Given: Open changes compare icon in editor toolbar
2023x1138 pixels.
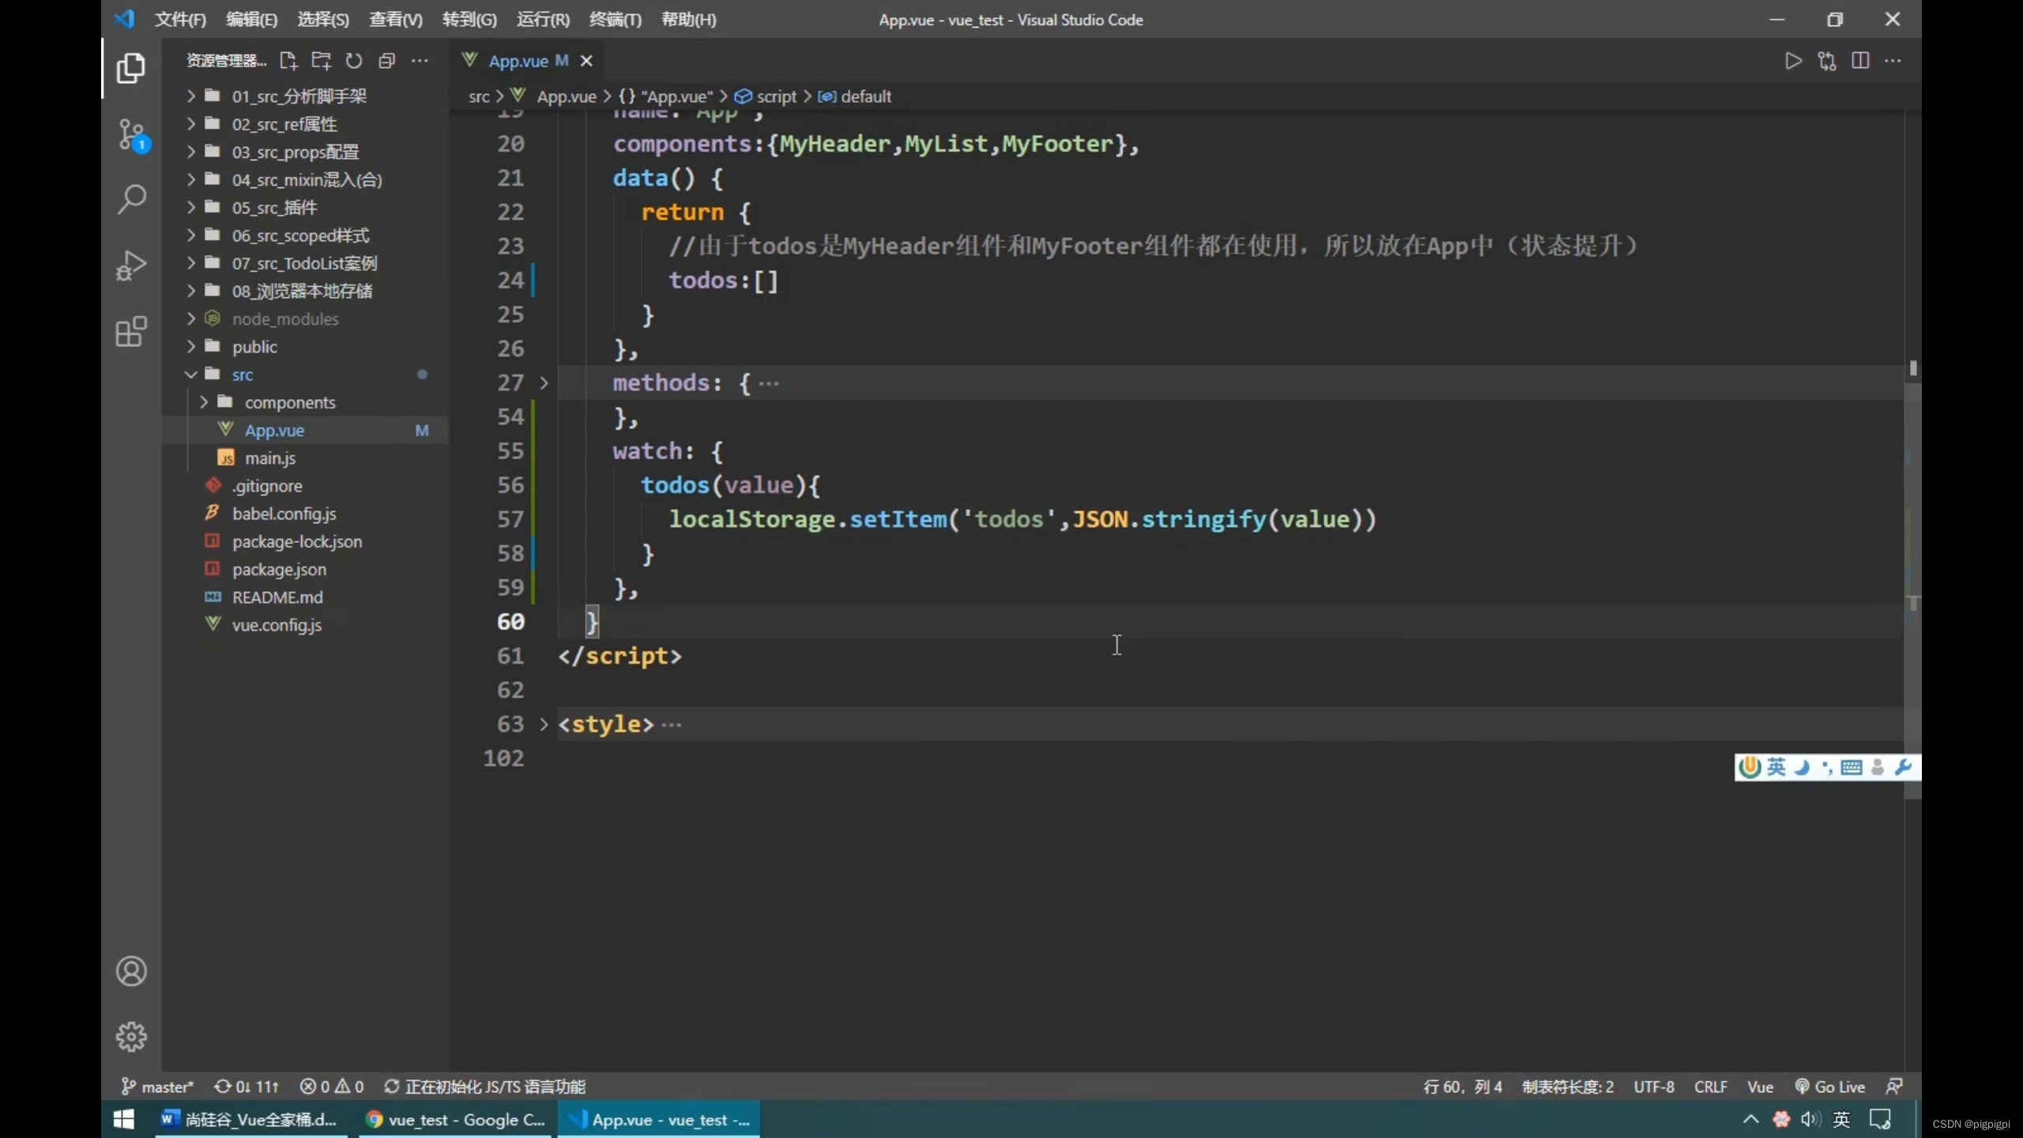Looking at the screenshot, I should tap(1826, 61).
